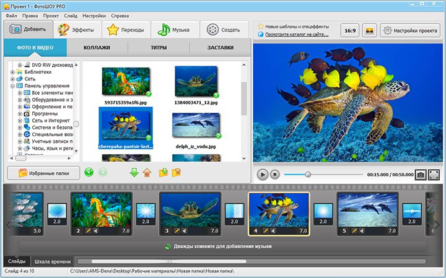
Task: Open the Проект menu
Action: (51, 15)
